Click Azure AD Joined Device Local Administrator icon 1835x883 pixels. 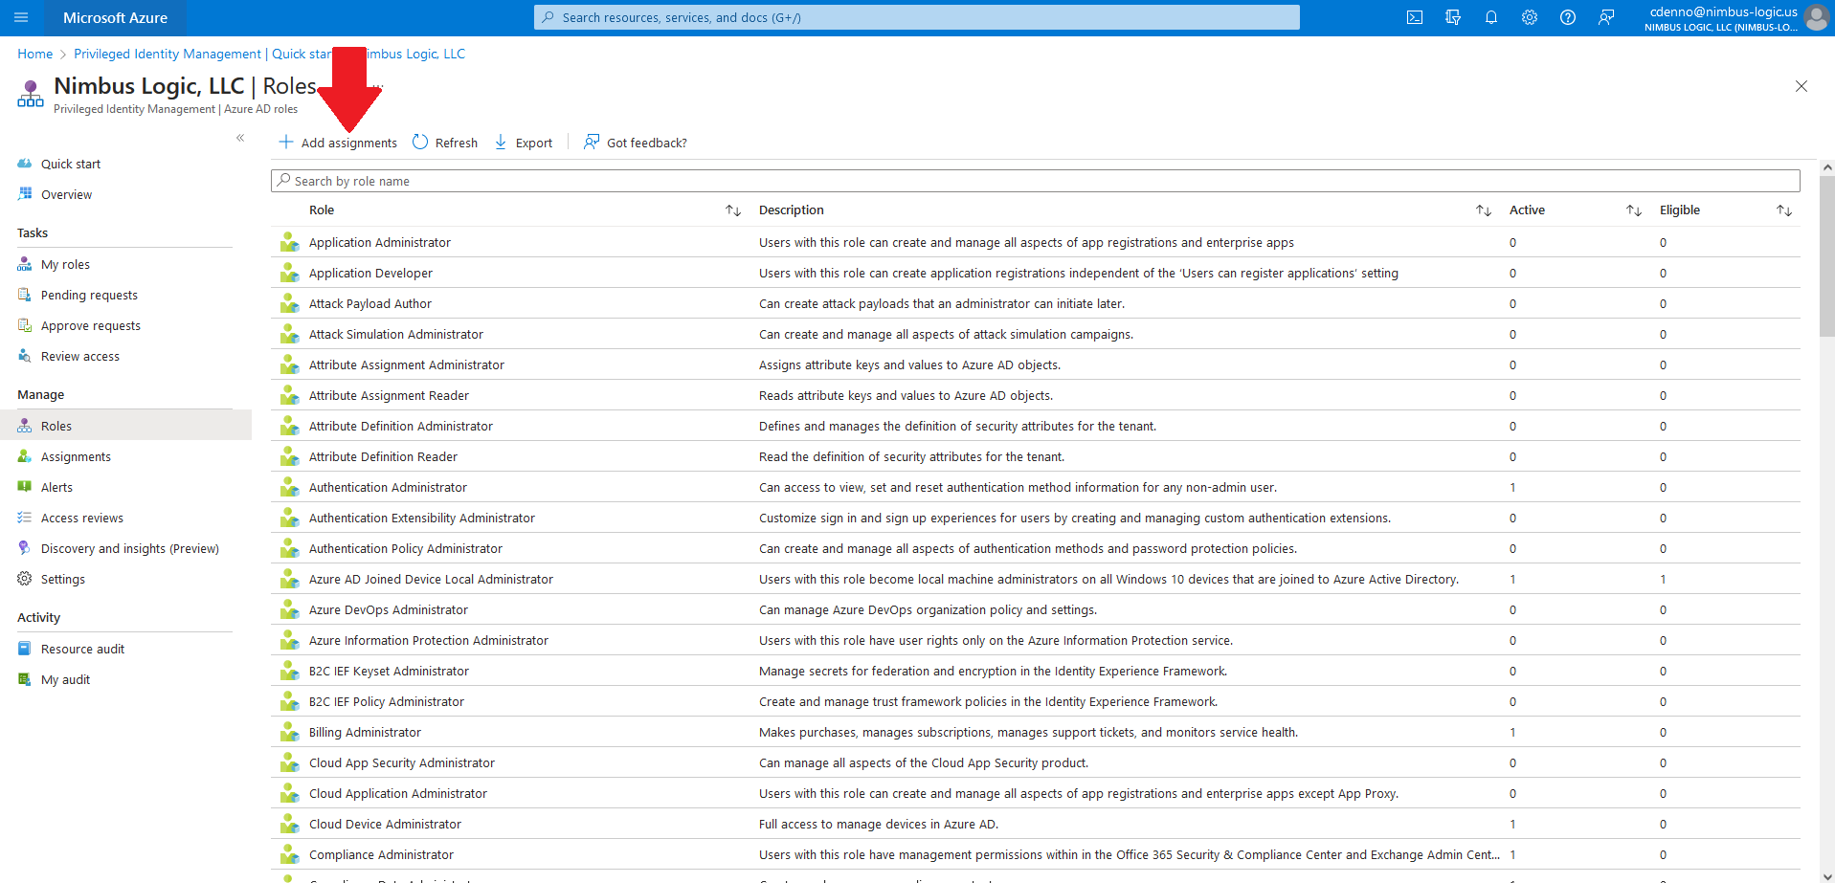289,580
